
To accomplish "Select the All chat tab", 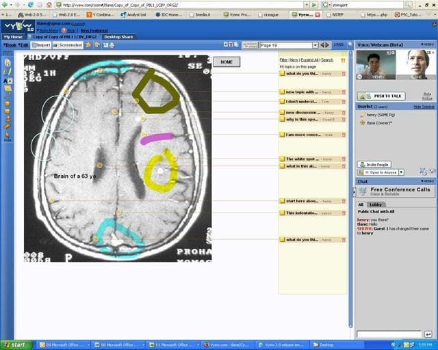I will click(361, 204).
